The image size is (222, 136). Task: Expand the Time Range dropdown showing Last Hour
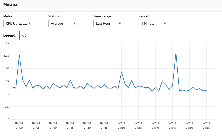[109, 23]
